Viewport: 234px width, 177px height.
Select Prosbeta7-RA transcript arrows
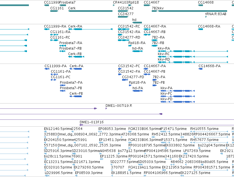(x=63, y=45)
